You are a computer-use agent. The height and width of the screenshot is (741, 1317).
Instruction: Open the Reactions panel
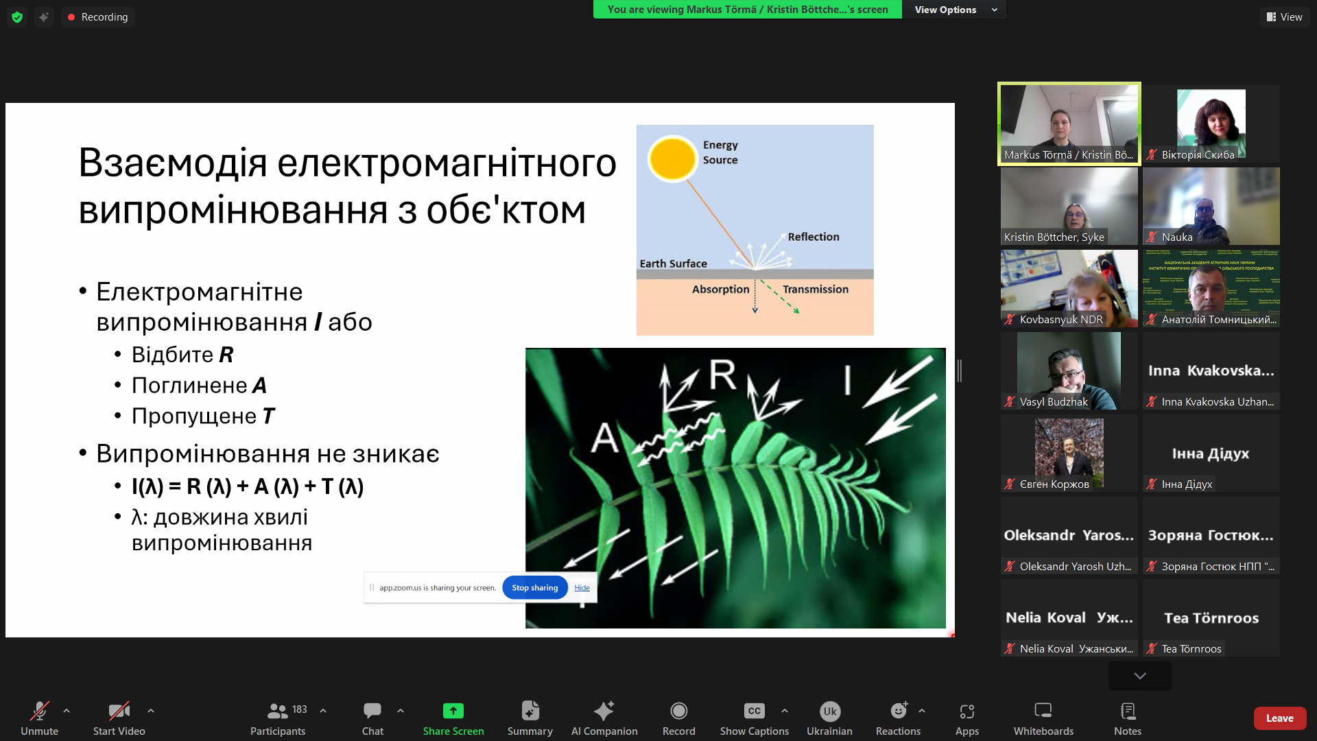click(x=897, y=718)
